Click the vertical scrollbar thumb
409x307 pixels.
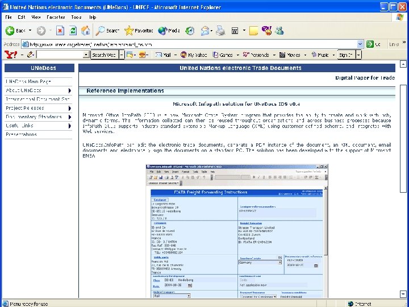(x=403, y=139)
